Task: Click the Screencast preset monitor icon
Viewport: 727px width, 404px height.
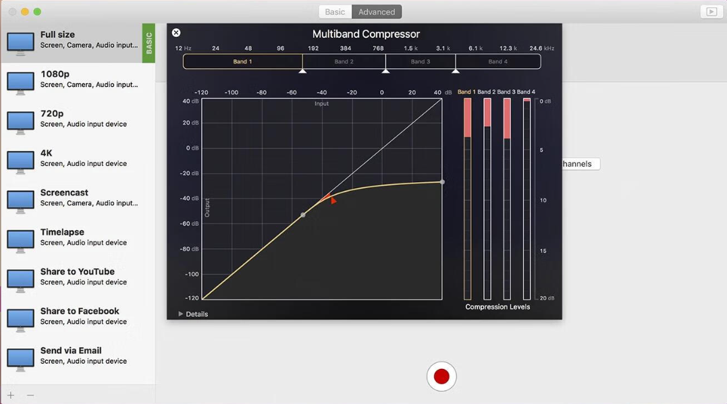Action: click(x=20, y=202)
